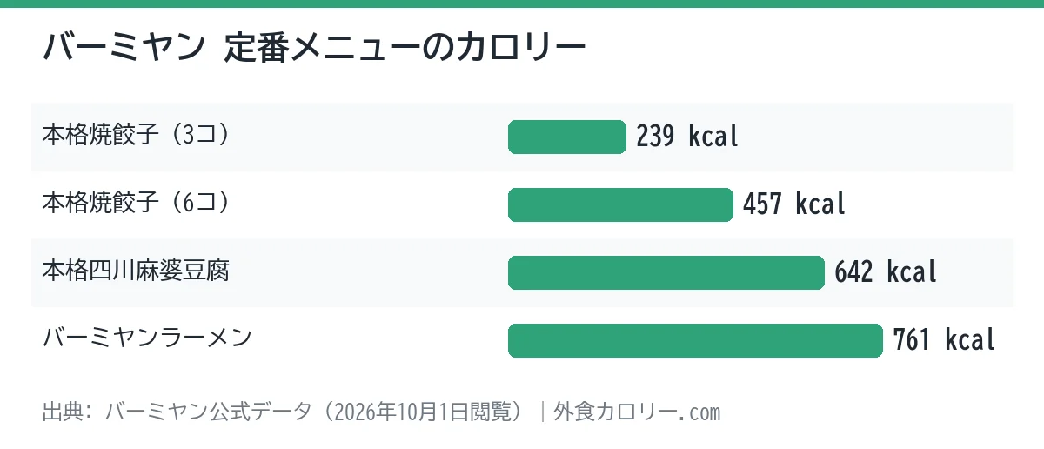The height and width of the screenshot is (449, 1044).
Task: Click the shaded row of 本格焼餃子（3コ）
Action: (522, 137)
